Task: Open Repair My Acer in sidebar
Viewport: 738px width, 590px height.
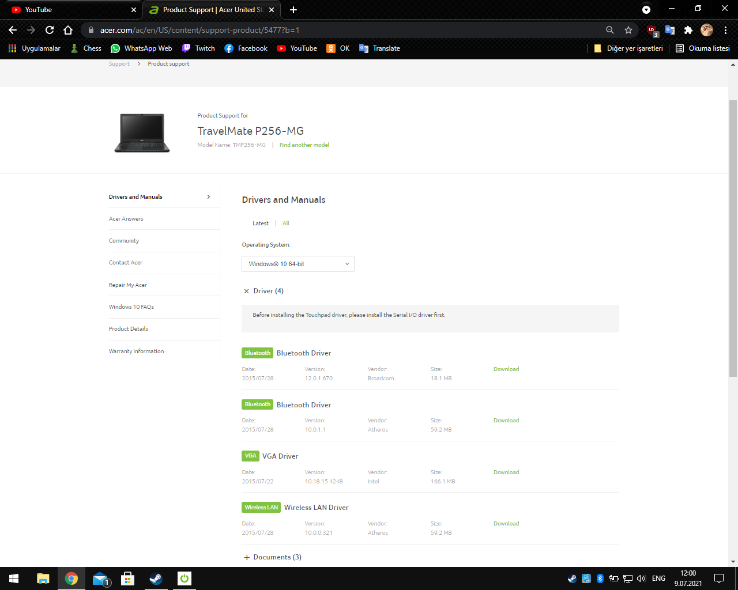Action: (128, 285)
